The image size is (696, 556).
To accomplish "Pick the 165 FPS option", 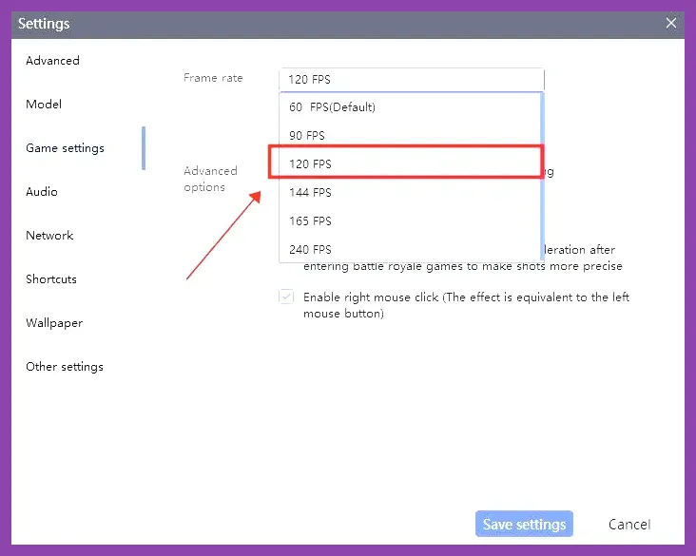I will 409,221.
